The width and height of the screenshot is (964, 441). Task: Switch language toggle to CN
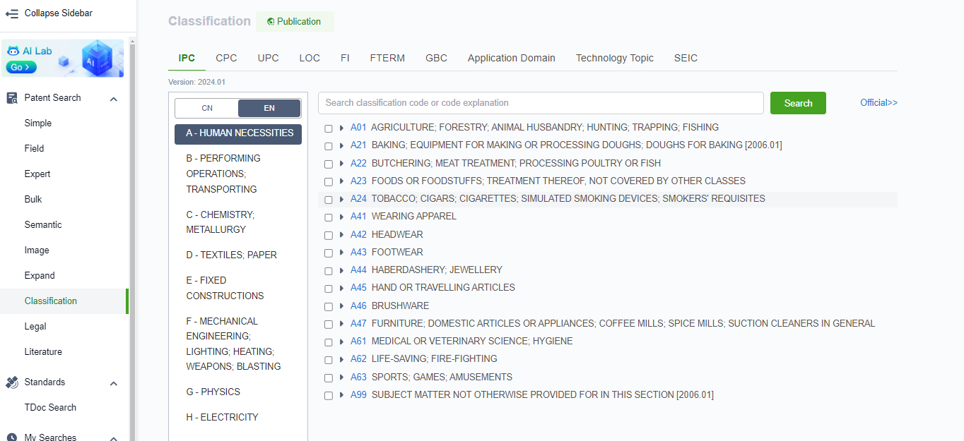[x=207, y=108]
